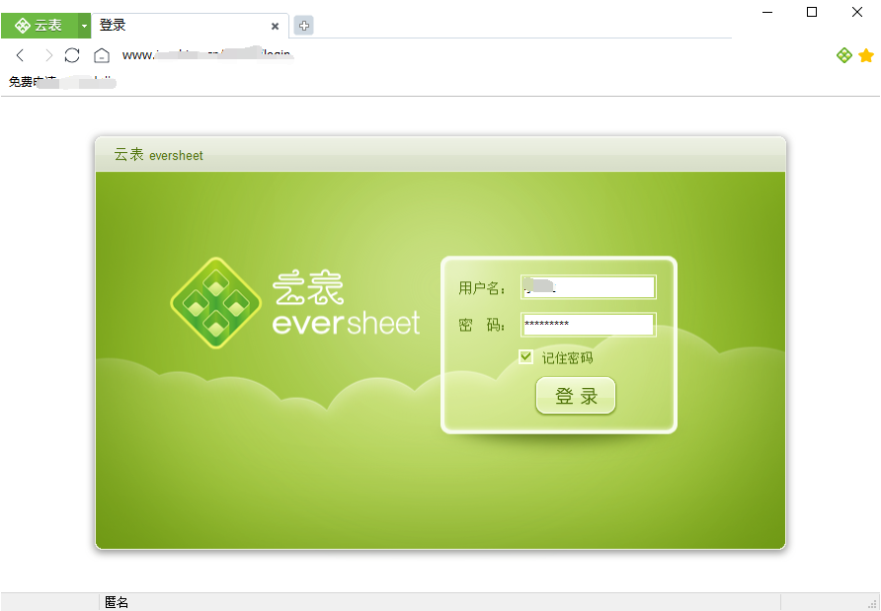Click the 记住密码 label text
The height and width of the screenshot is (611, 881).
pyautogui.click(x=568, y=357)
